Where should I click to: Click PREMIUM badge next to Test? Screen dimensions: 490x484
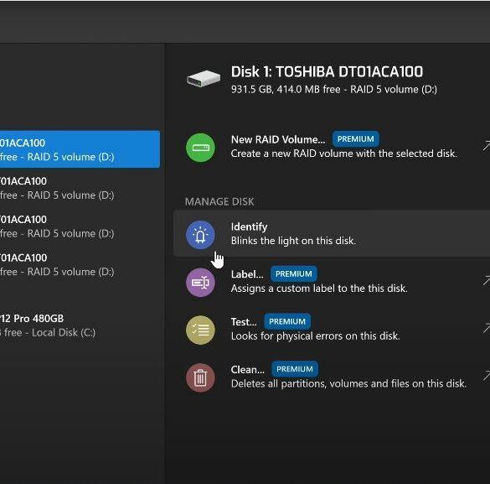(x=287, y=321)
